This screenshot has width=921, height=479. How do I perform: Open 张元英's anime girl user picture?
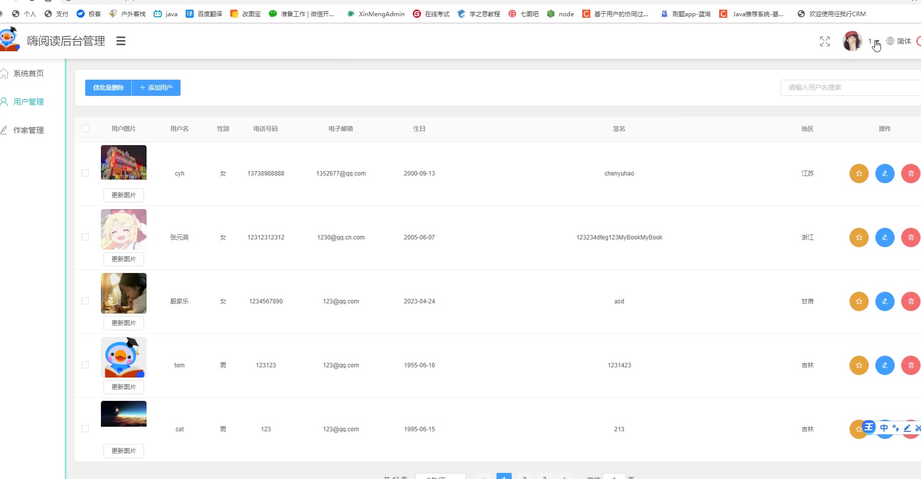click(124, 229)
